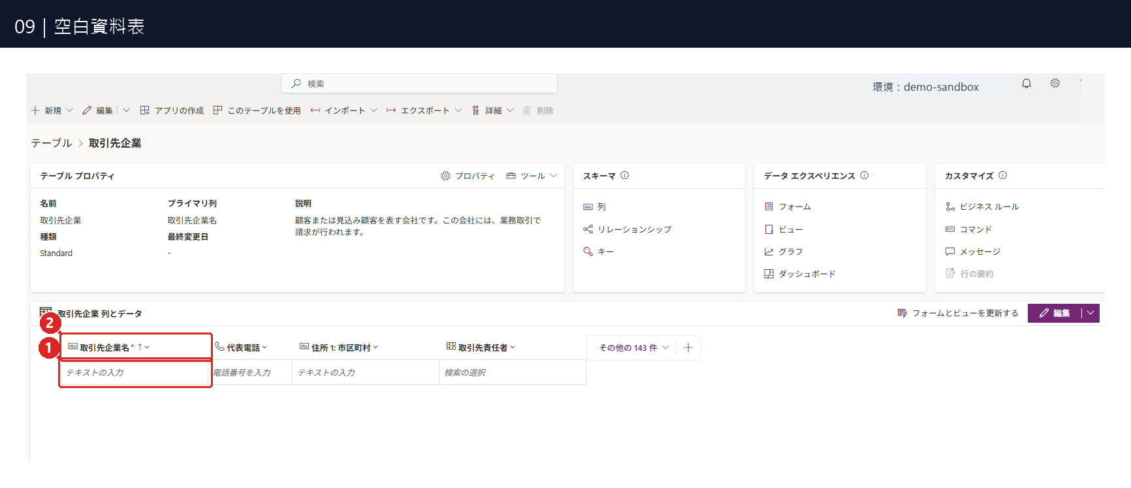Click the 電話番号を入力 cell
The height and width of the screenshot is (488, 1131).
(x=251, y=372)
